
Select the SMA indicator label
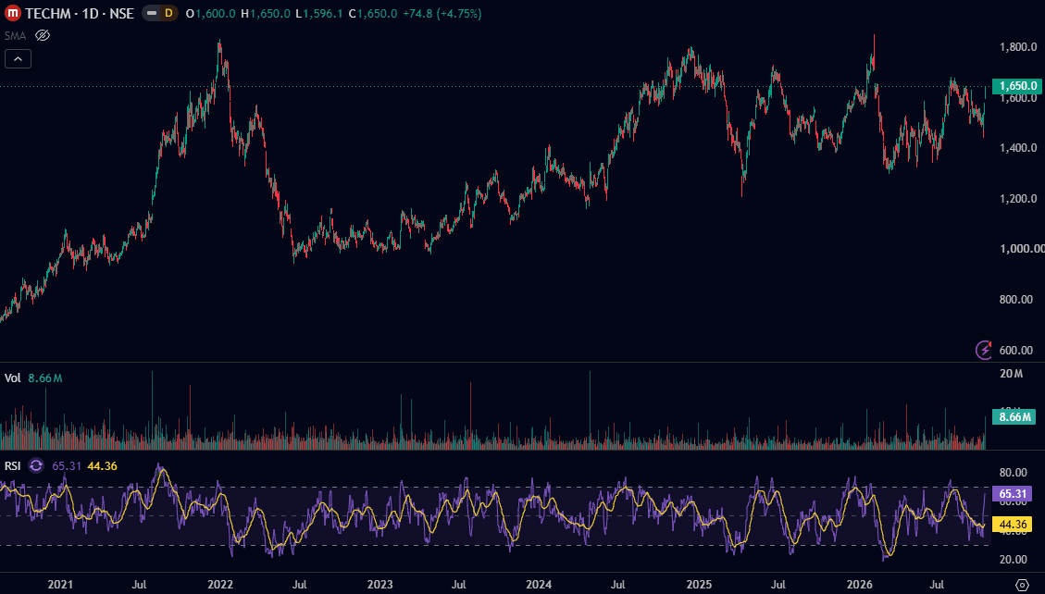click(x=16, y=35)
